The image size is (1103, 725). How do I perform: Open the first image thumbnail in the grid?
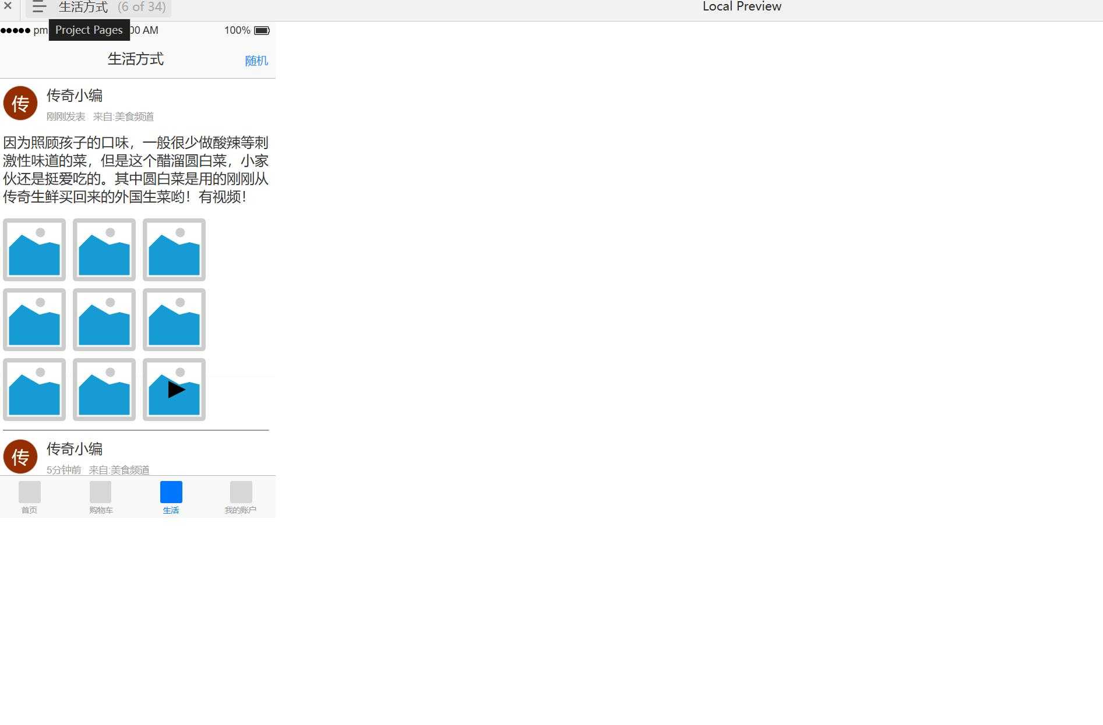coord(34,249)
